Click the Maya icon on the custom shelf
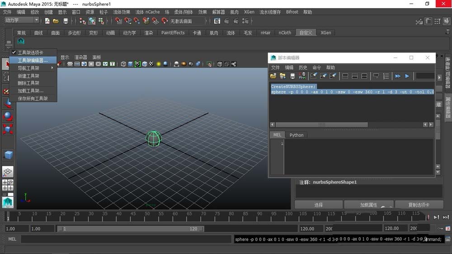This screenshot has height=254, width=452. (x=21, y=42)
